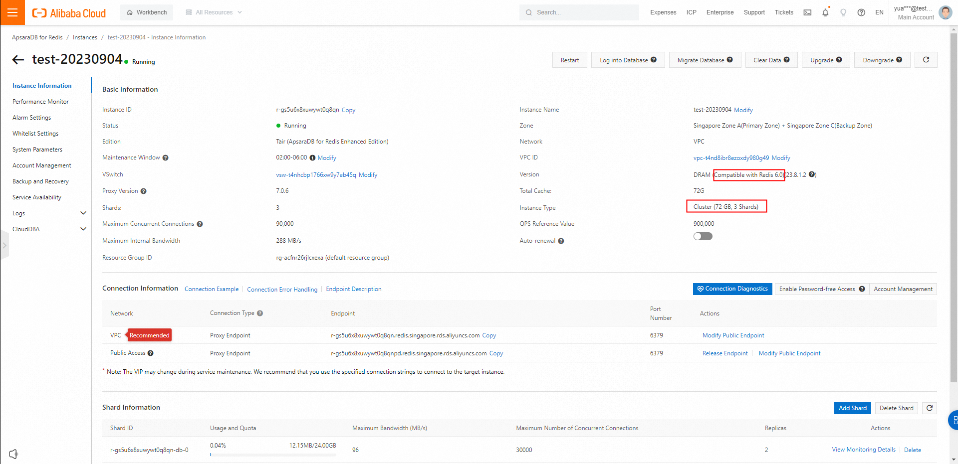Click the Auto-renewal help icon
The width and height of the screenshot is (958, 464).
[x=561, y=241]
